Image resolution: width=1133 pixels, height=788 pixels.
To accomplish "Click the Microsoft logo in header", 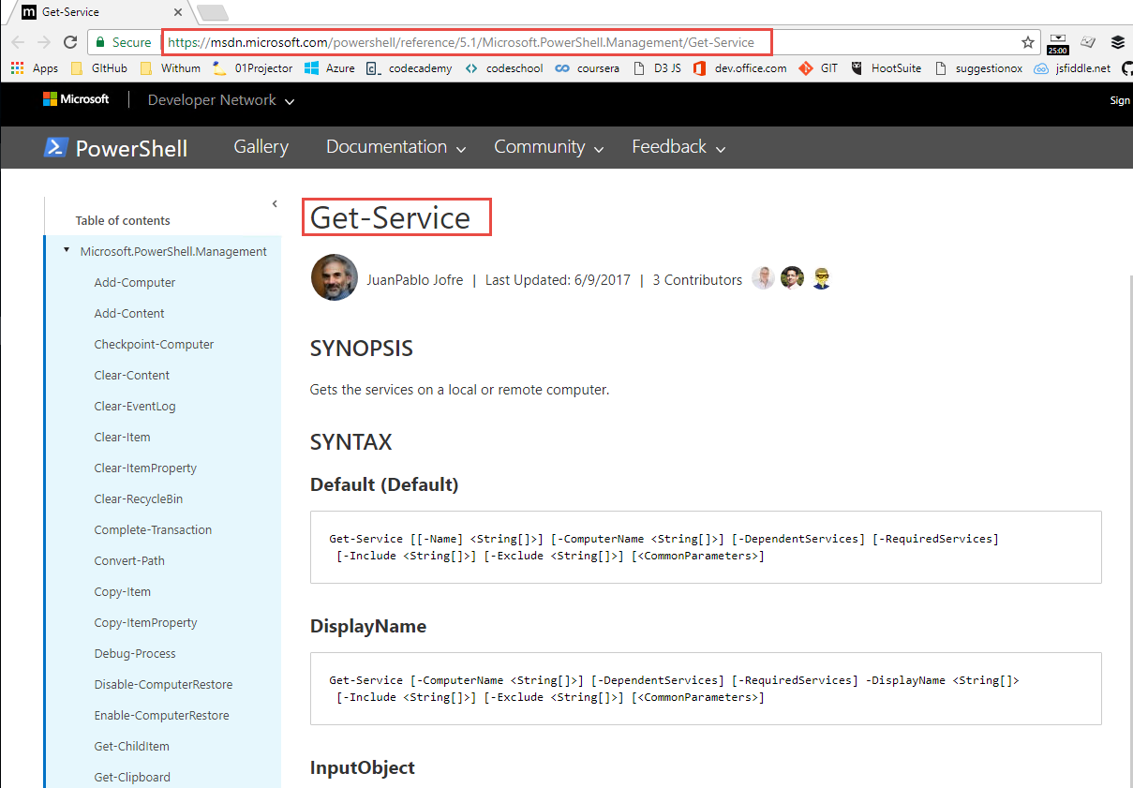I will [76, 99].
